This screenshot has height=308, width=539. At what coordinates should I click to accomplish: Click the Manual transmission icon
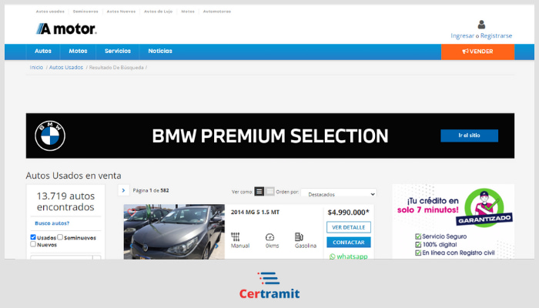click(236, 237)
